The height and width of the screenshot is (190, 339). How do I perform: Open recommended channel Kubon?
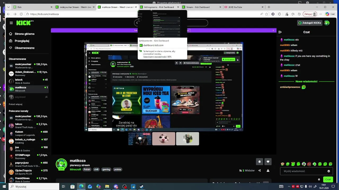28,133
